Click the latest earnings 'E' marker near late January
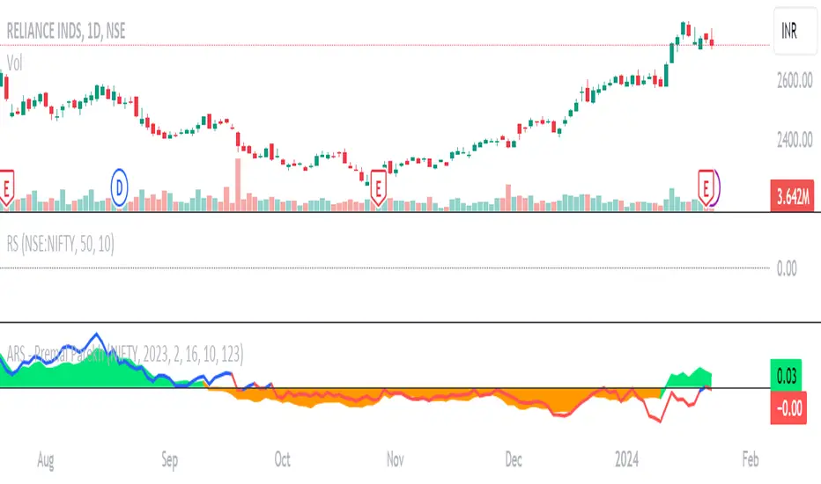The width and height of the screenshot is (821, 484). pyautogui.click(x=706, y=186)
